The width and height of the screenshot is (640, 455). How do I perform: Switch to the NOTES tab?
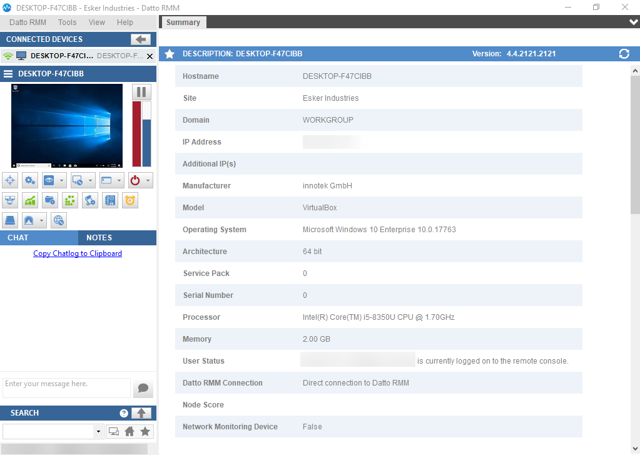[117, 238]
